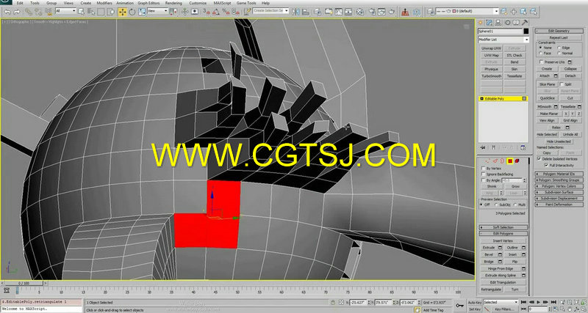The width and height of the screenshot is (588, 313).
Task: Click the object name field Sphere01
Action: 500,32
